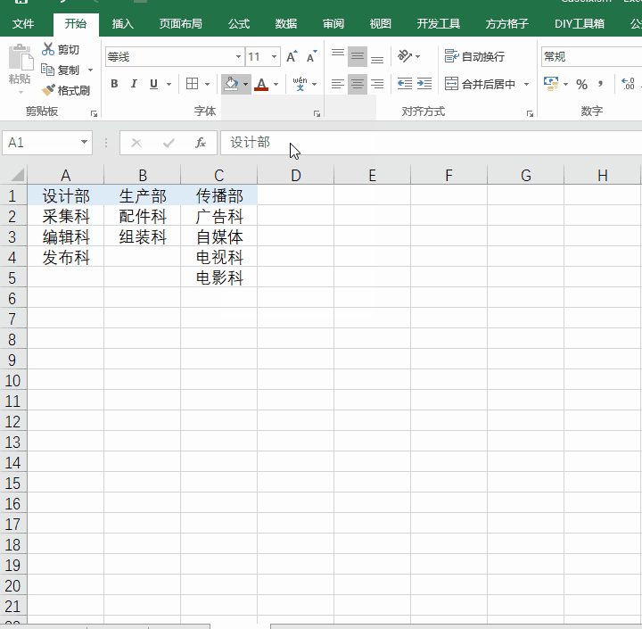Expand the font name dropdown (等线)

click(238, 56)
